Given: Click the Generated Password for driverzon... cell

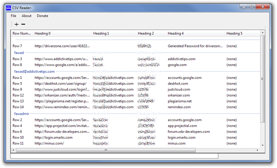Looking at the screenshot, I should click(195, 46).
